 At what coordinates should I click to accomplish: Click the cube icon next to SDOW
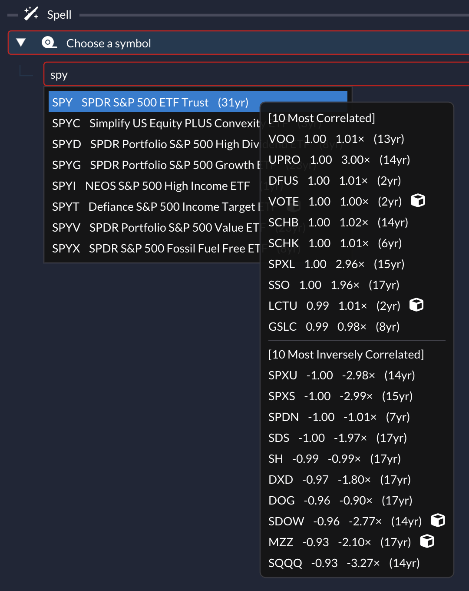pyautogui.click(x=438, y=521)
